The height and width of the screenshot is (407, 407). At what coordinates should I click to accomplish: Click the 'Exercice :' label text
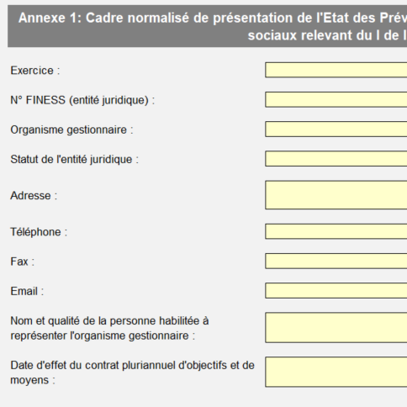coord(35,71)
